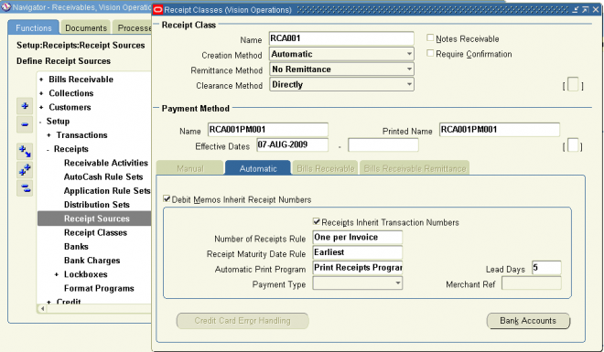This screenshot has width=604, height=352.
Task: Uncheck Debit Memos Inherit Receipt Numbers
Action: pyautogui.click(x=167, y=199)
